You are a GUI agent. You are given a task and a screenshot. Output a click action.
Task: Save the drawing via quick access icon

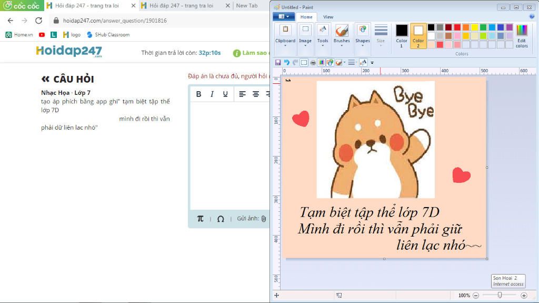(x=278, y=62)
